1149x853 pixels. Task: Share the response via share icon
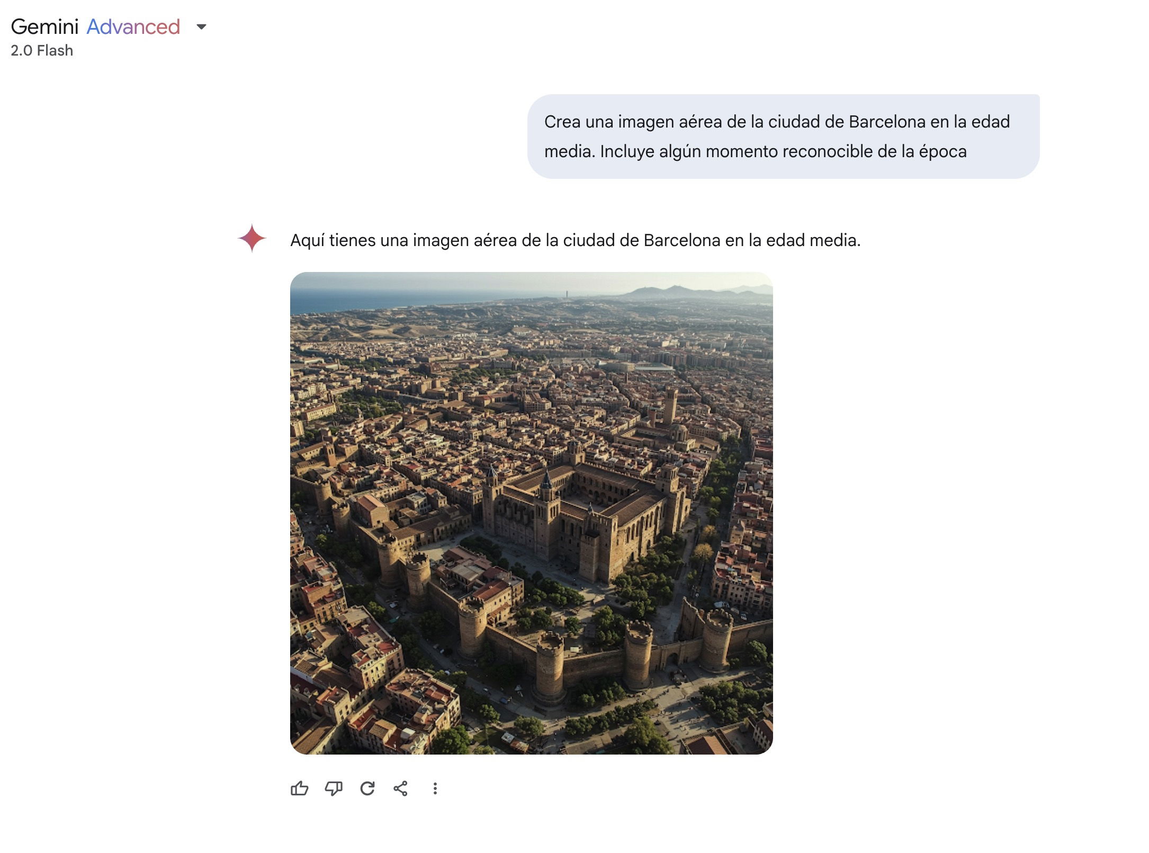[401, 788]
